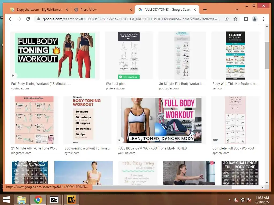This screenshot has width=274, height=205.
Task: Open a new tab with plus button
Action: coord(205,10)
